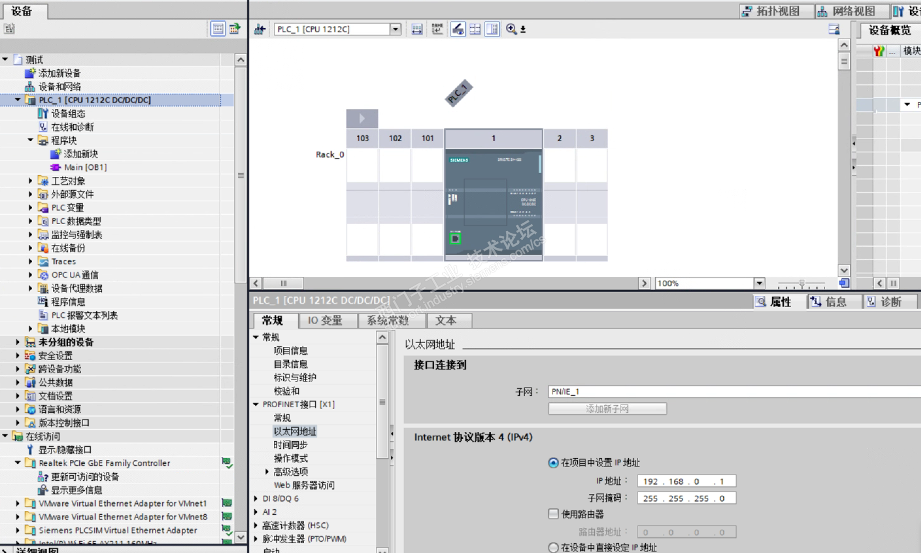Screen dimensions: 921x553
Task: Click the green Ethernet port on PLC
Action: coord(455,239)
